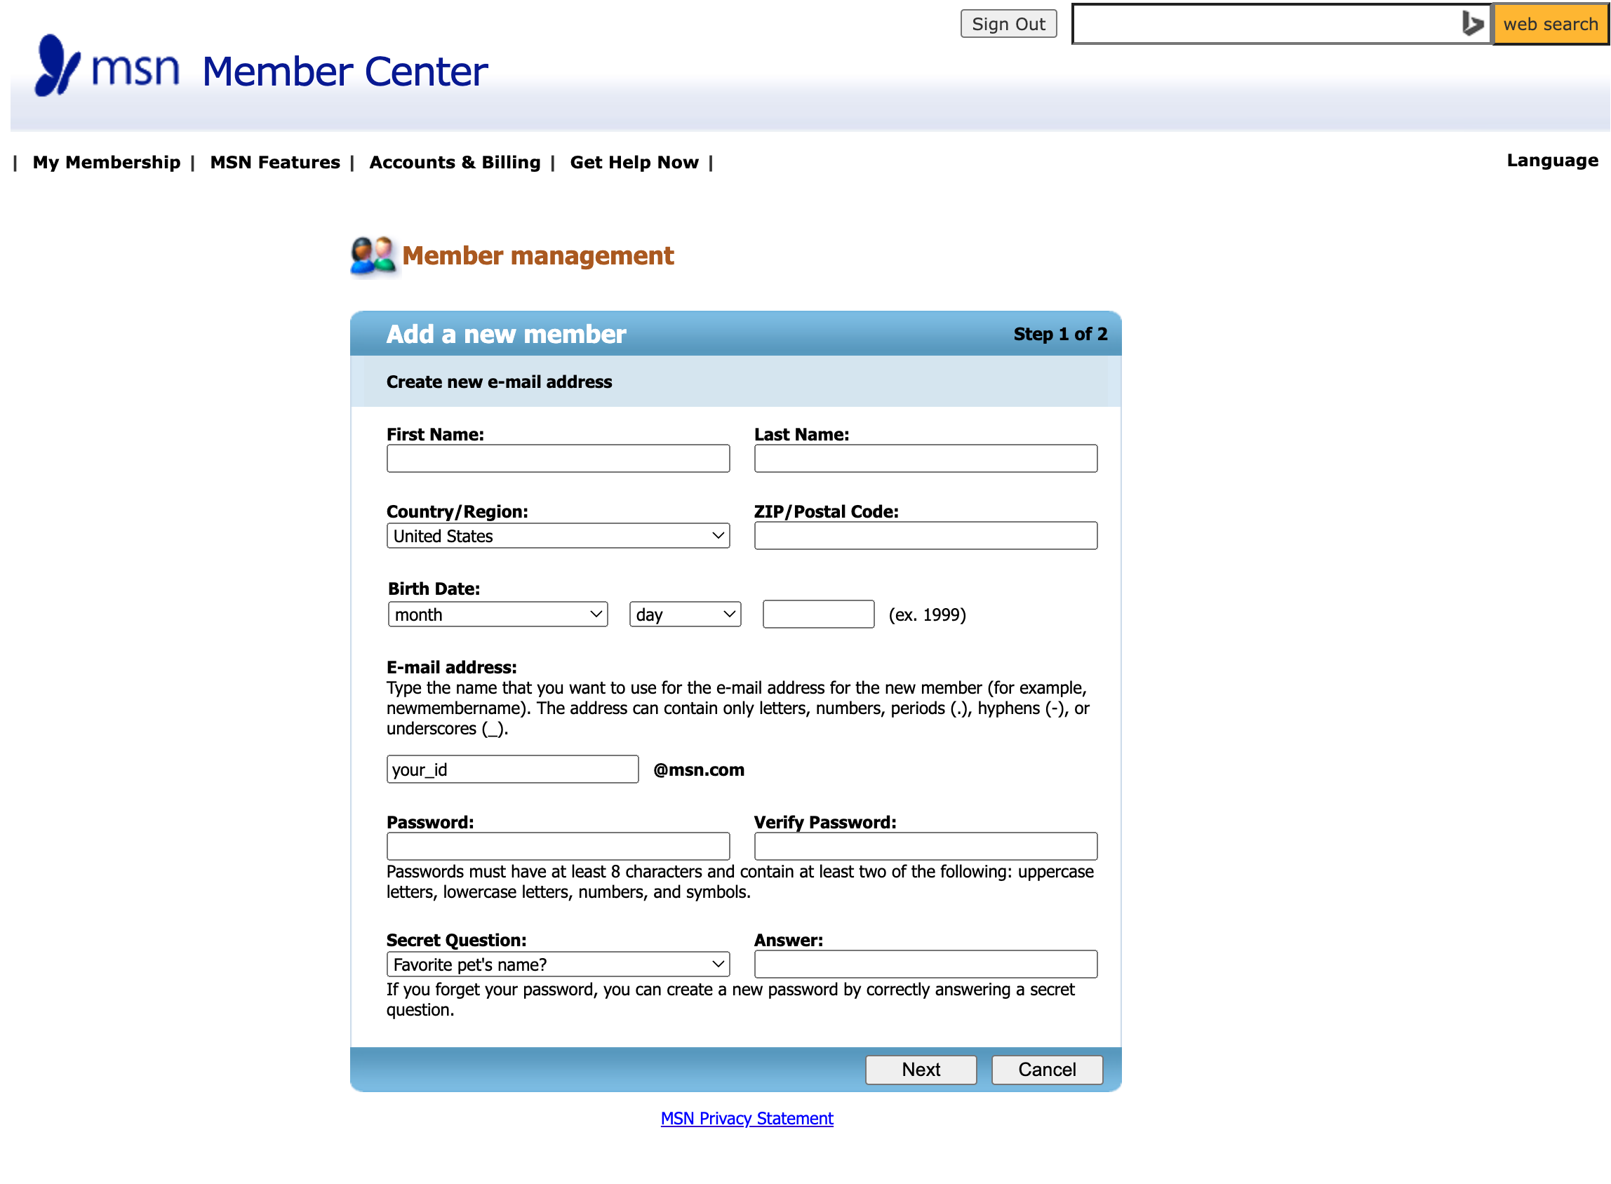Click the Get Help Now menu tab
Screen dimensions: 1611x1184
point(631,161)
